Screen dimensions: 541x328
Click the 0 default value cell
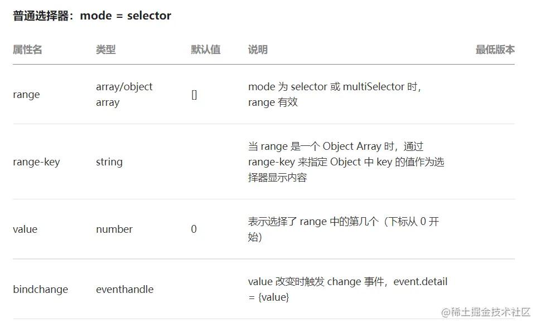click(x=194, y=229)
